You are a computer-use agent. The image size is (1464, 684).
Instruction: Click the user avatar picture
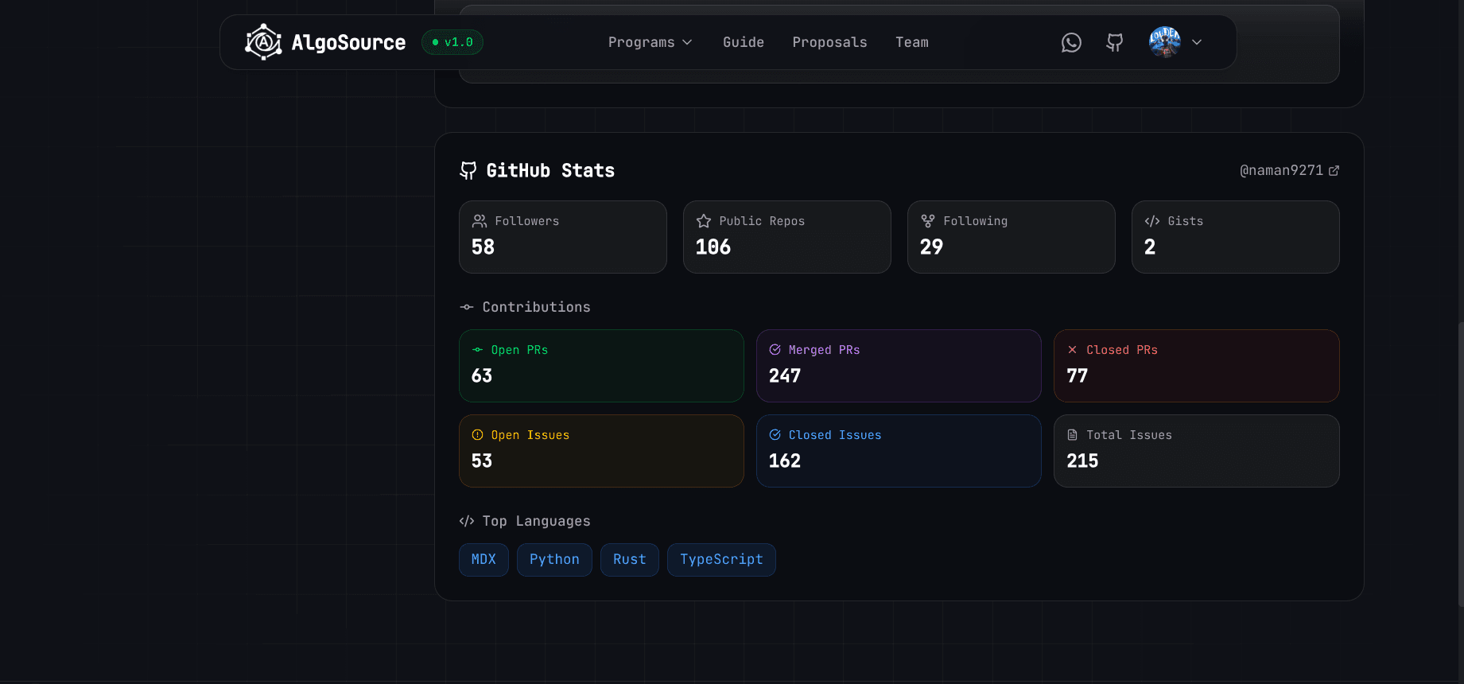[x=1165, y=42]
